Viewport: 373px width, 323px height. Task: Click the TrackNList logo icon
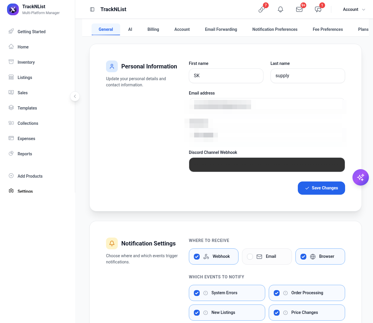(13, 9)
